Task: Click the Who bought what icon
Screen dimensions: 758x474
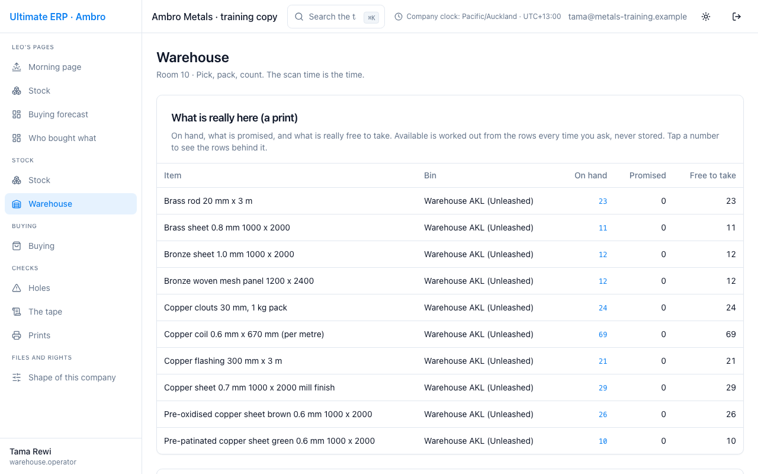Action: coord(17,138)
